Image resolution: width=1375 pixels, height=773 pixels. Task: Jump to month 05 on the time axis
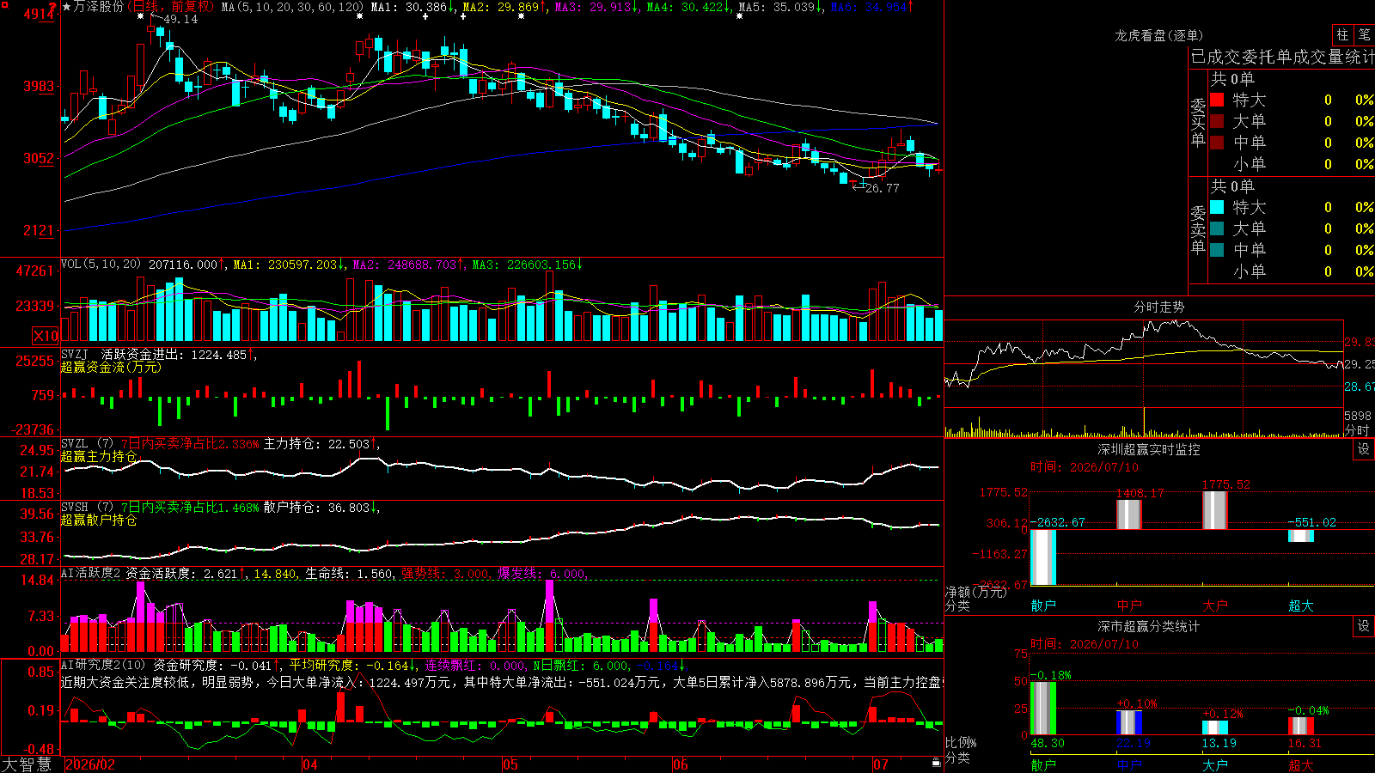click(x=510, y=764)
